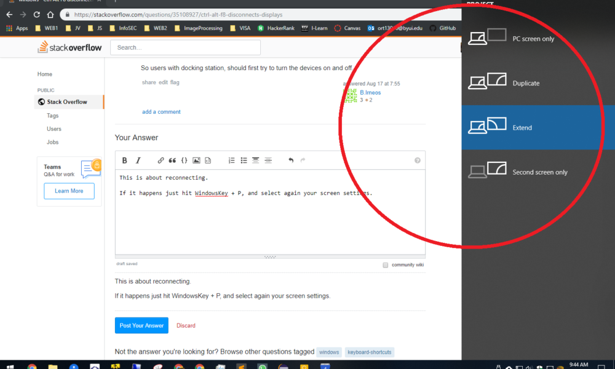The image size is (615, 369).
Task: Insert a hyperlink with the link icon
Action: [x=161, y=160]
